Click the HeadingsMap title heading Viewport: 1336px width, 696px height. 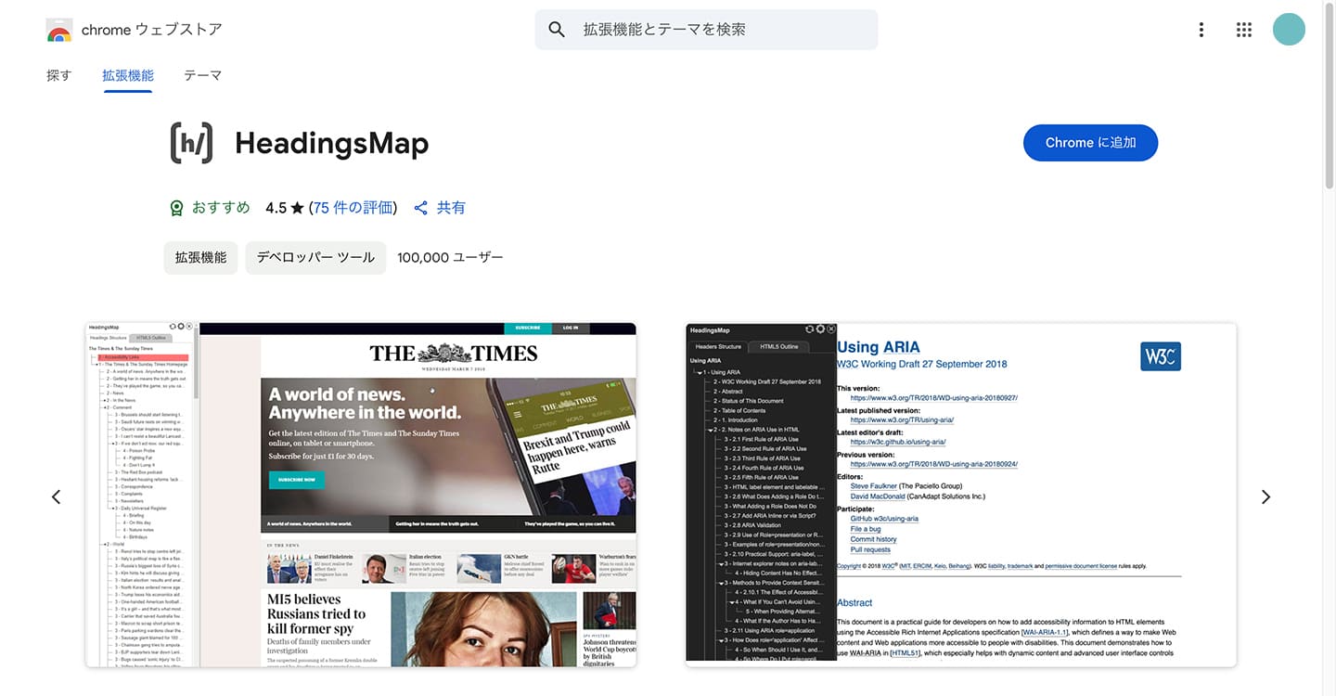point(331,143)
